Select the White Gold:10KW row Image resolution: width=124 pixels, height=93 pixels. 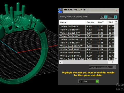[87, 52]
